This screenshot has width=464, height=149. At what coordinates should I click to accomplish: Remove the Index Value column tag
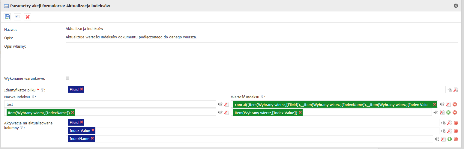click(93, 130)
